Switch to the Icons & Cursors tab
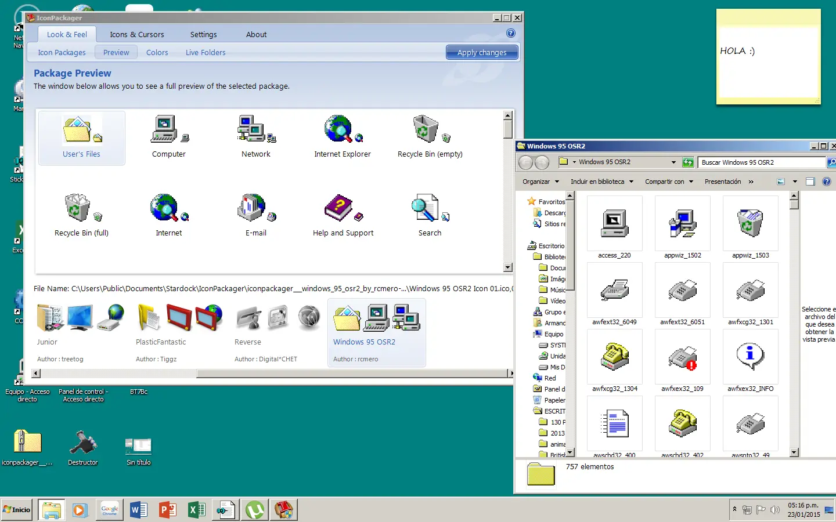This screenshot has height=522, width=836. pyautogui.click(x=137, y=34)
